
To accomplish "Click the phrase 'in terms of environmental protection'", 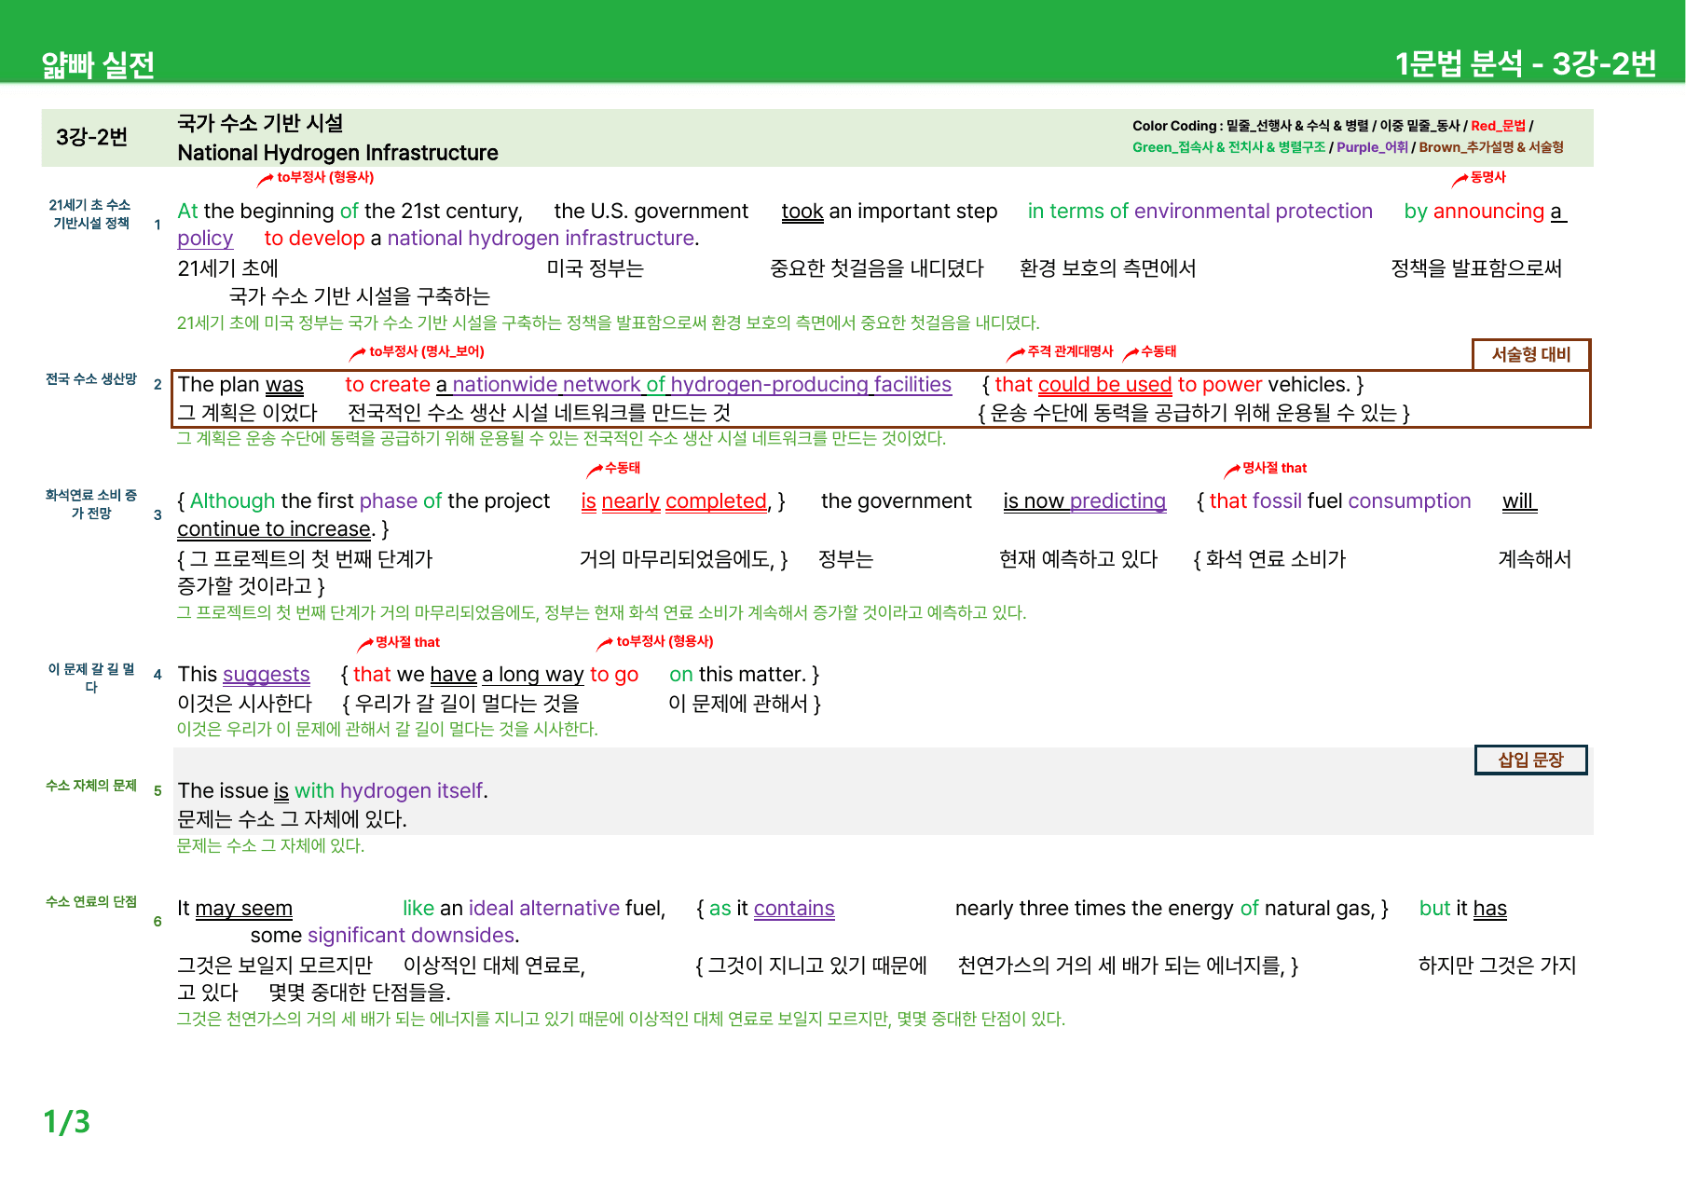I will [x=1199, y=212].
